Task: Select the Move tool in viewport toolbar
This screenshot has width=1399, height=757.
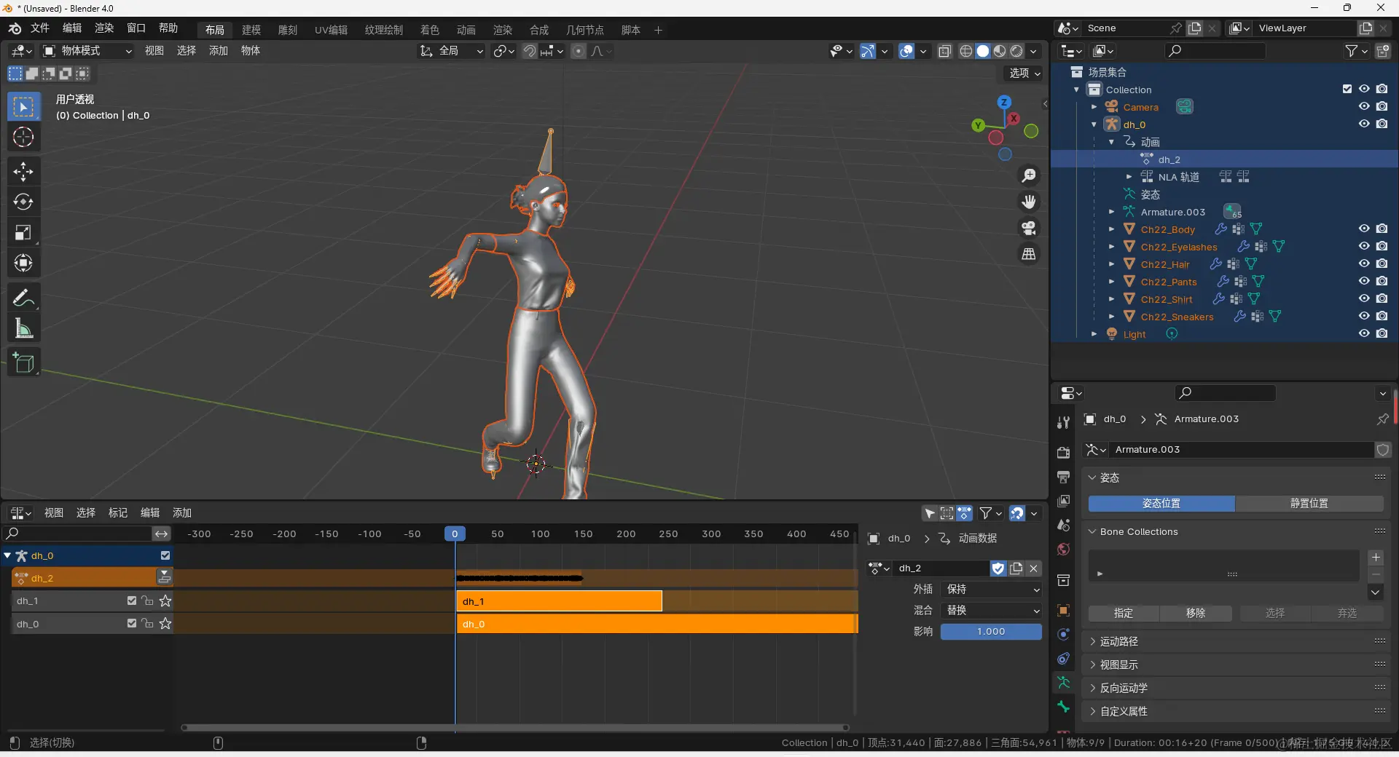Action: pos(23,172)
